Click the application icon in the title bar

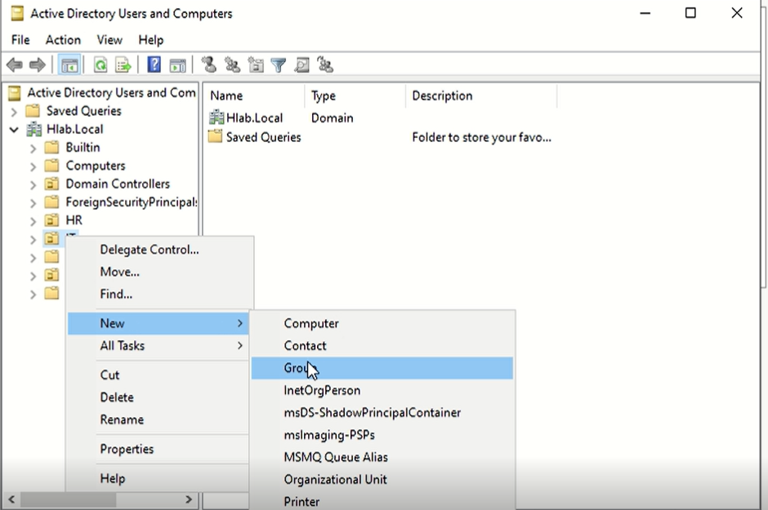click(x=17, y=13)
